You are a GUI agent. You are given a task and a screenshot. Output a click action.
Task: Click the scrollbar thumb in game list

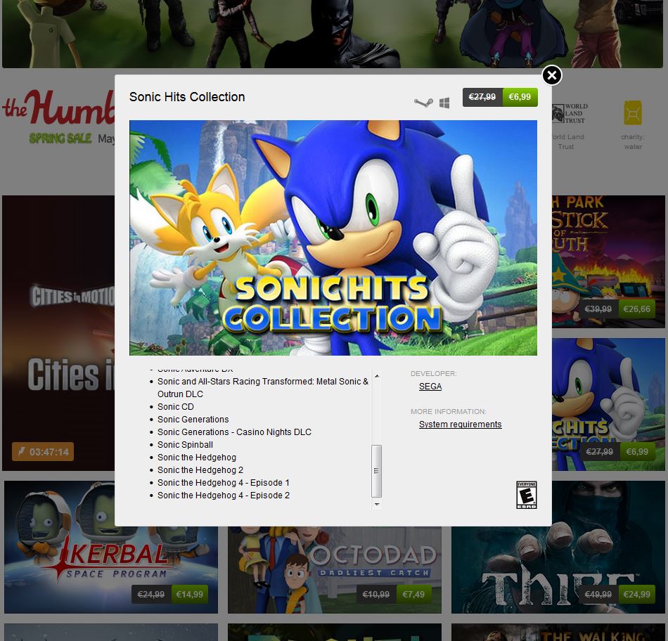click(x=377, y=471)
